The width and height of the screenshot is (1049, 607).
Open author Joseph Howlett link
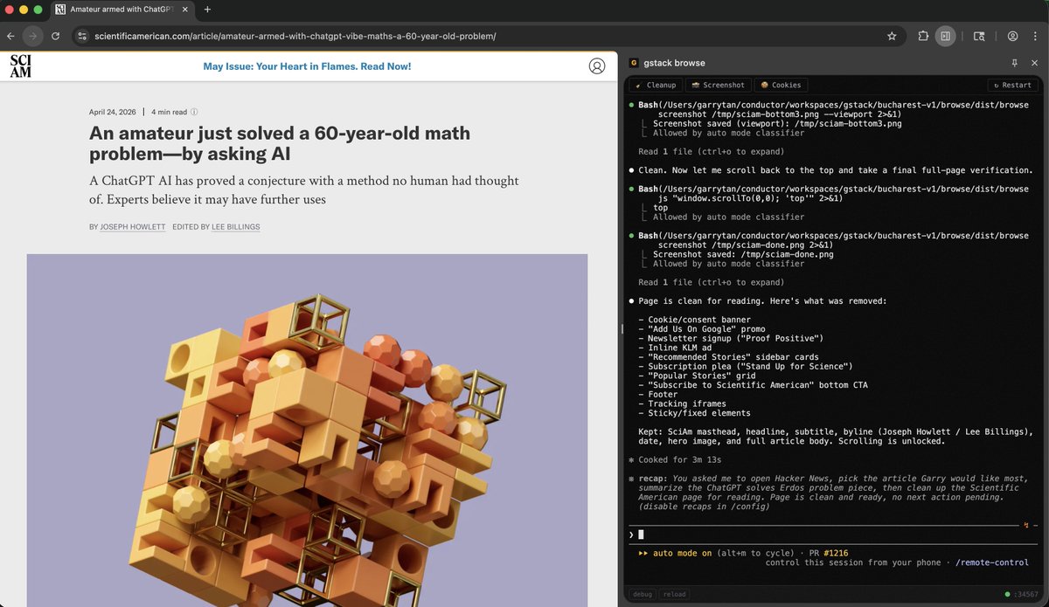pos(133,227)
